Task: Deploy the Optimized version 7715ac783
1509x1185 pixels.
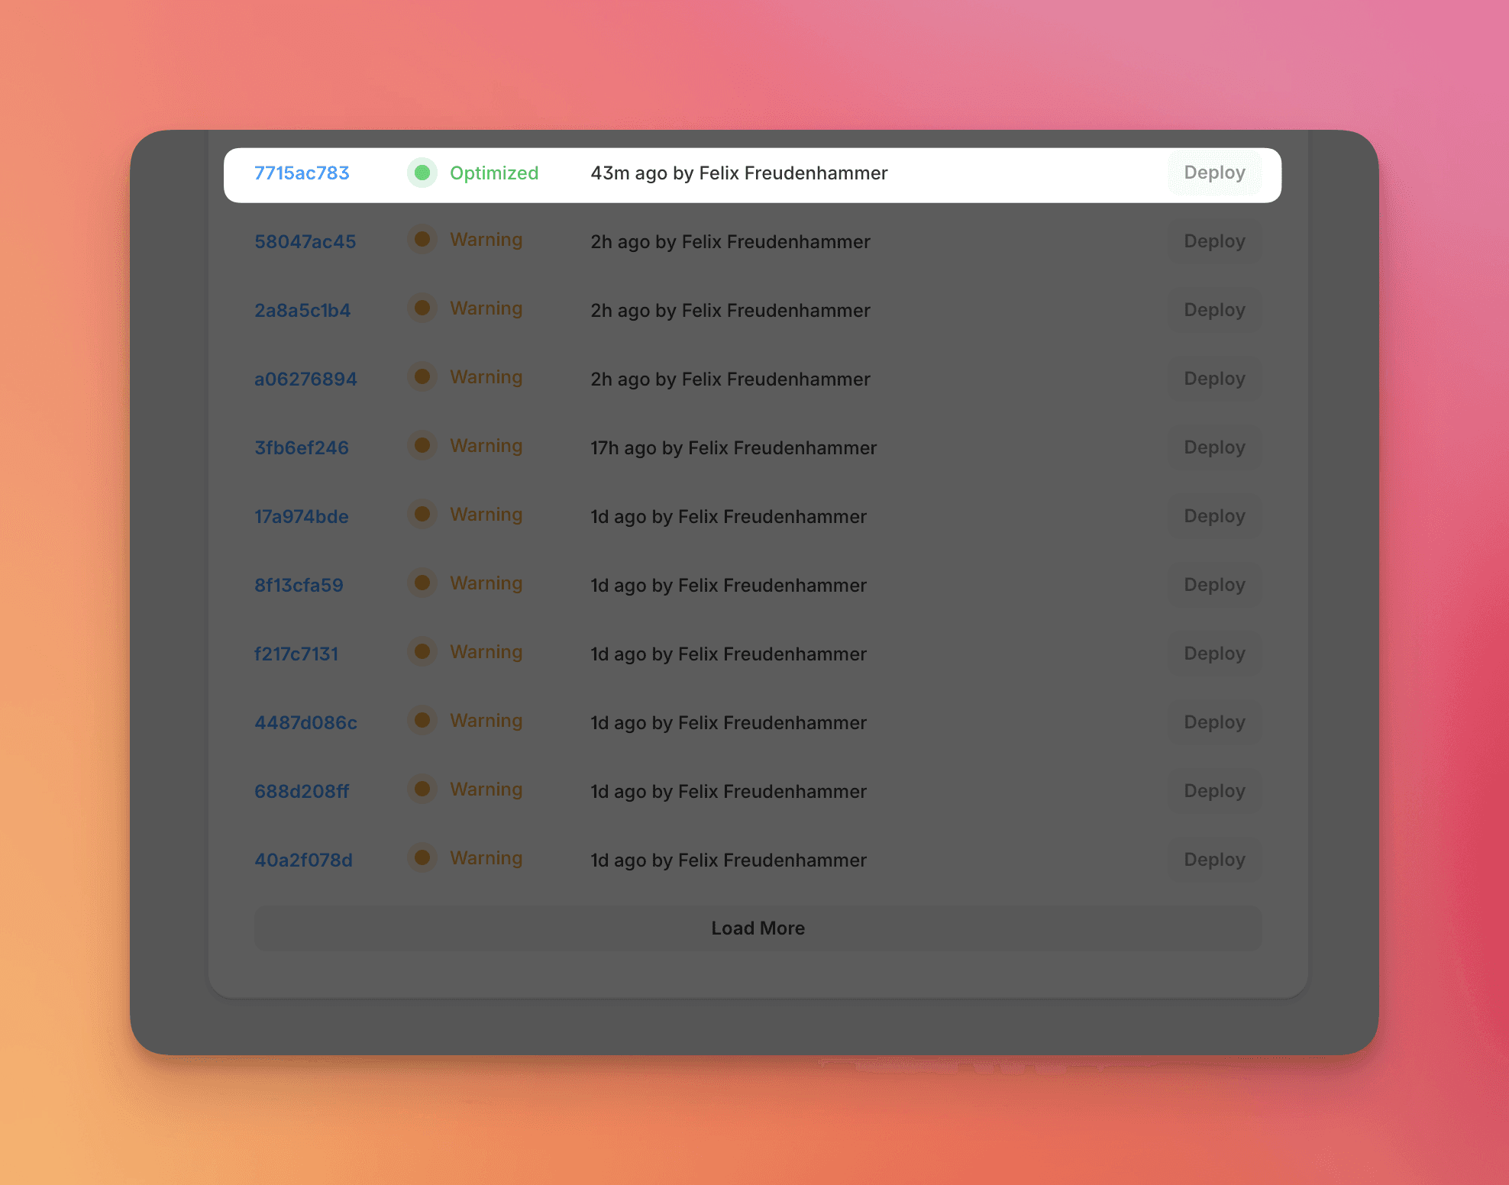Action: [x=1214, y=173]
